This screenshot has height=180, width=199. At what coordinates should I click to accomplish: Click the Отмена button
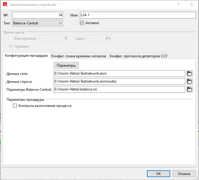coord(183,173)
